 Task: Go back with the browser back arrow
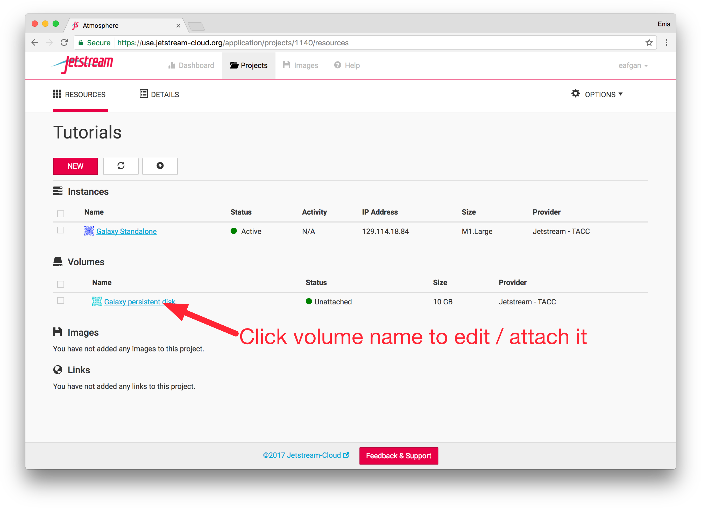tap(35, 43)
